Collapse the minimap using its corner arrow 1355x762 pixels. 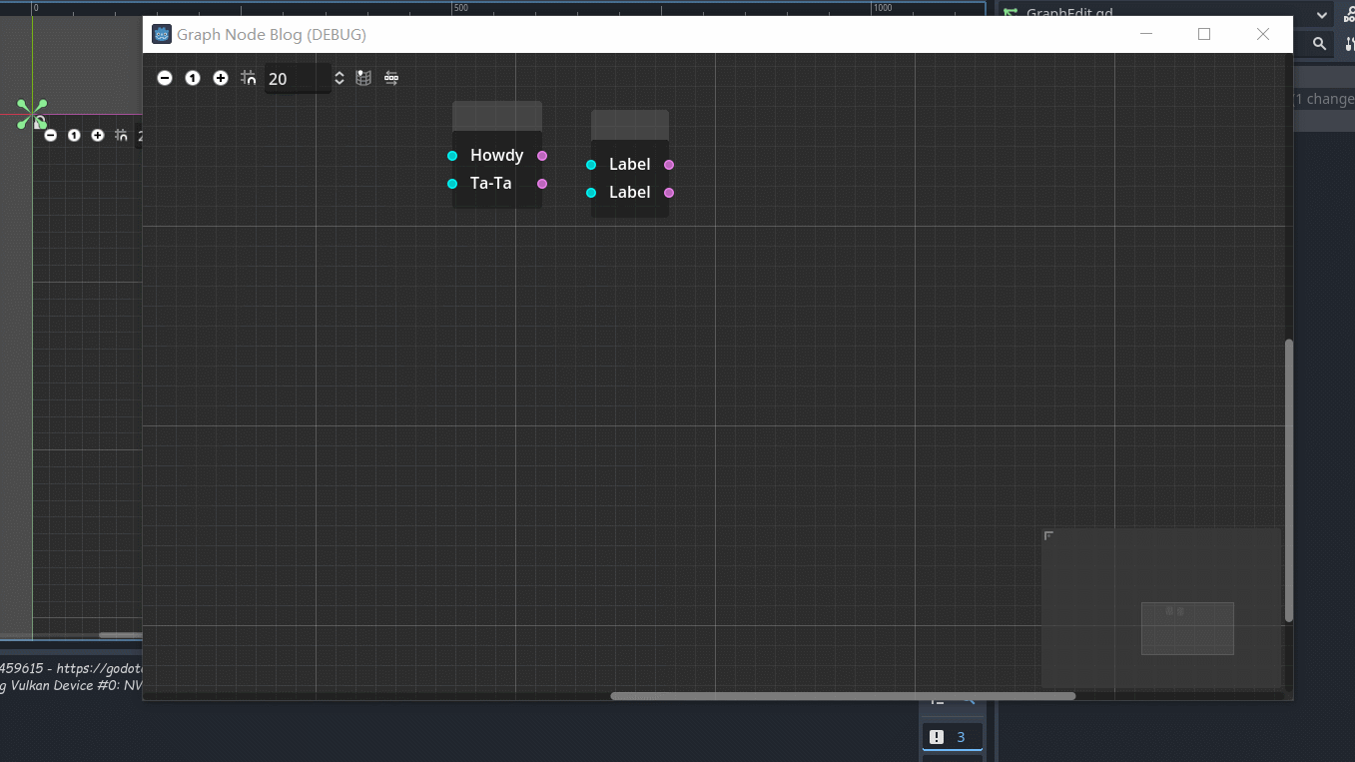(1048, 536)
